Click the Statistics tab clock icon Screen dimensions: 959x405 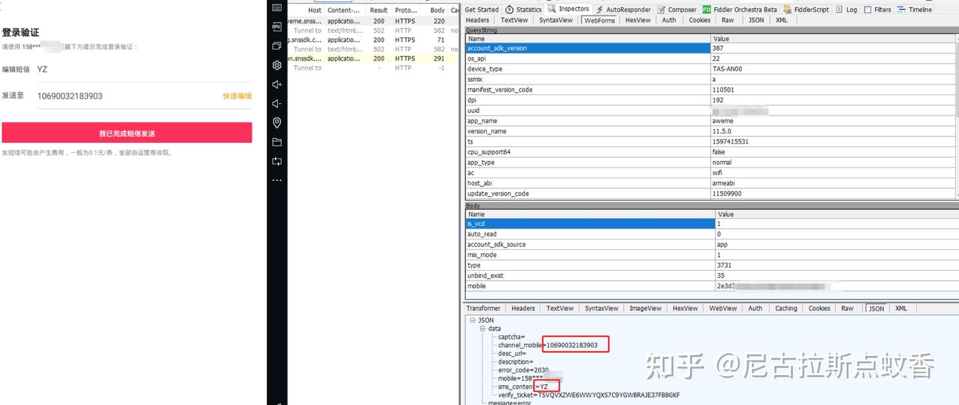(509, 9)
